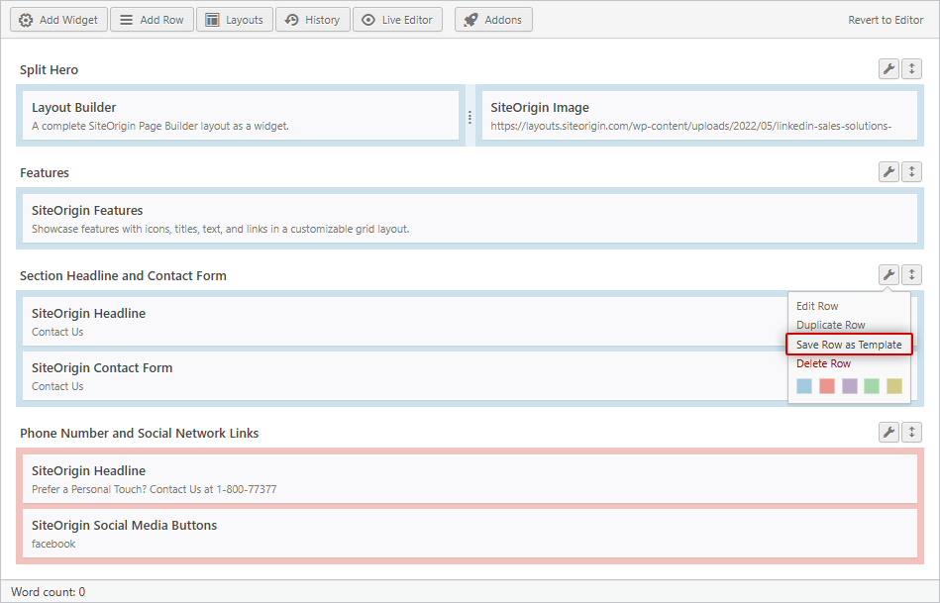Image resolution: width=940 pixels, height=603 pixels.
Task: Click the Live Editor eye icon
Action: click(368, 20)
